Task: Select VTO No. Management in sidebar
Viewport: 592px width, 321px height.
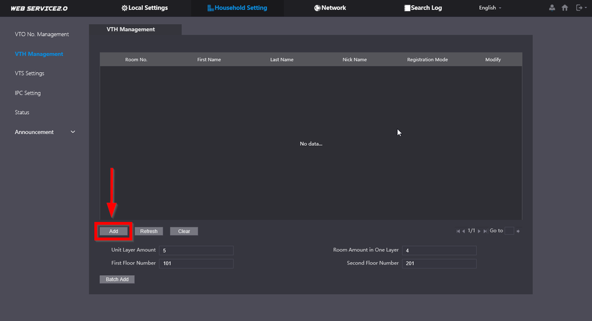Action: pos(41,34)
